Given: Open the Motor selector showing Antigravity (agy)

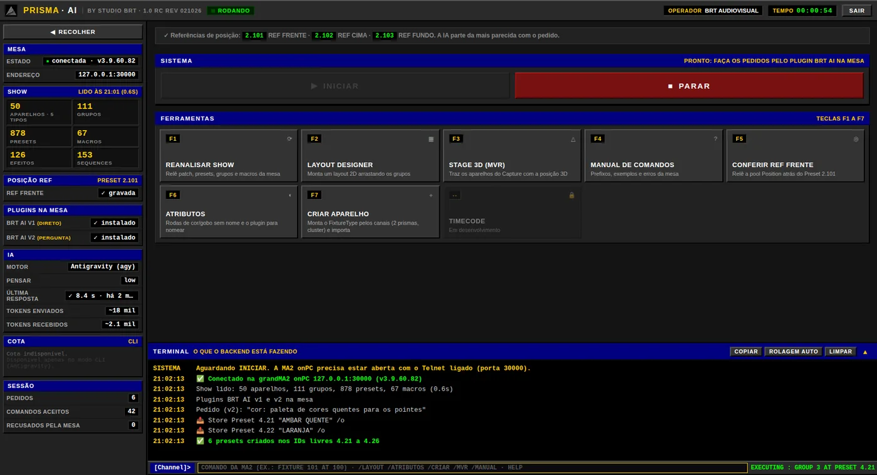Looking at the screenshot, I should [103, 267].
